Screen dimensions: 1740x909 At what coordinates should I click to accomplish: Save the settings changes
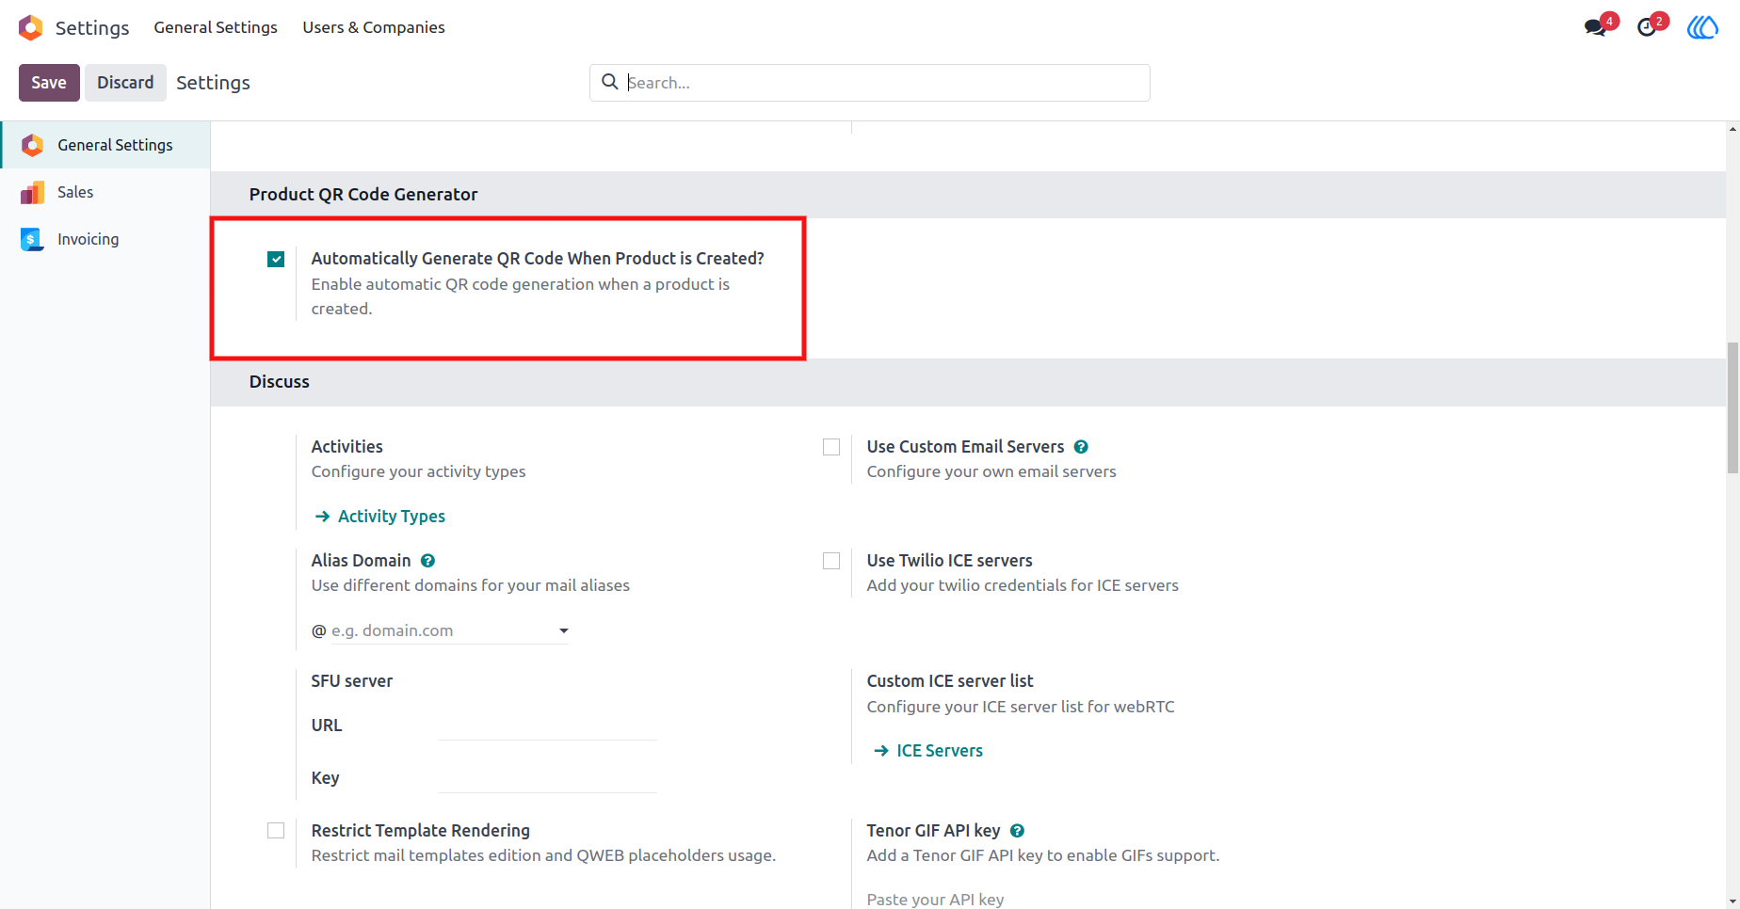(x=49, y=83)
